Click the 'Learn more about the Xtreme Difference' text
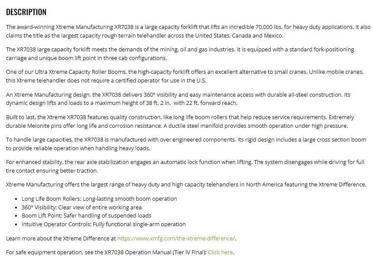The width and height of the screenshot is (373, 262). pos(61,238)
